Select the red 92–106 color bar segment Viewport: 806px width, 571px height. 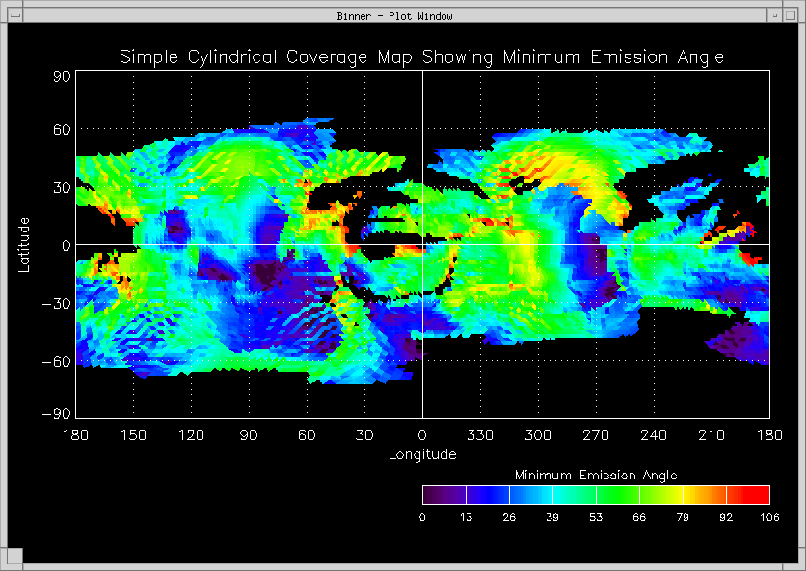tap(748, 496)
